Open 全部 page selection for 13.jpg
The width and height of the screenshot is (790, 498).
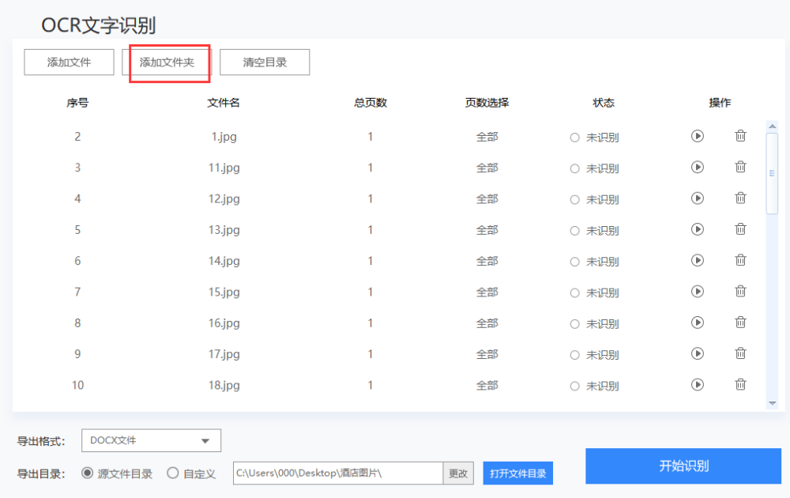487,230
